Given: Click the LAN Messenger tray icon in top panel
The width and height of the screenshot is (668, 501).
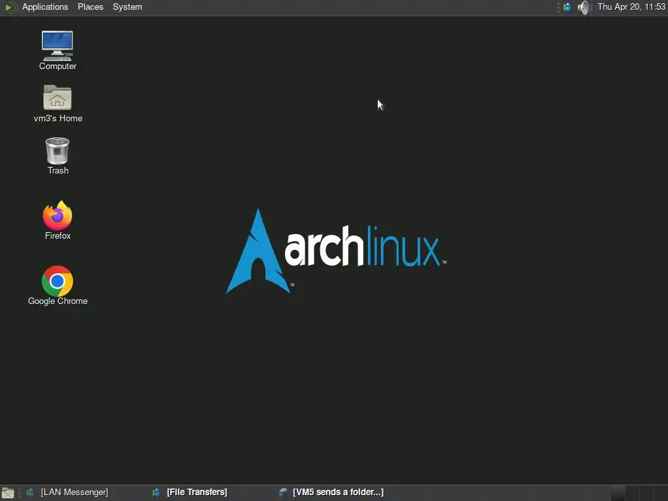Looking at the screenshot, I should 567,7.
